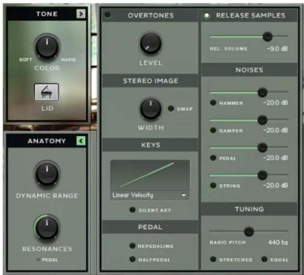Viewport: 304px width, 275px height.
Task: Click the Tone panel header
Action: pos(47,14)
